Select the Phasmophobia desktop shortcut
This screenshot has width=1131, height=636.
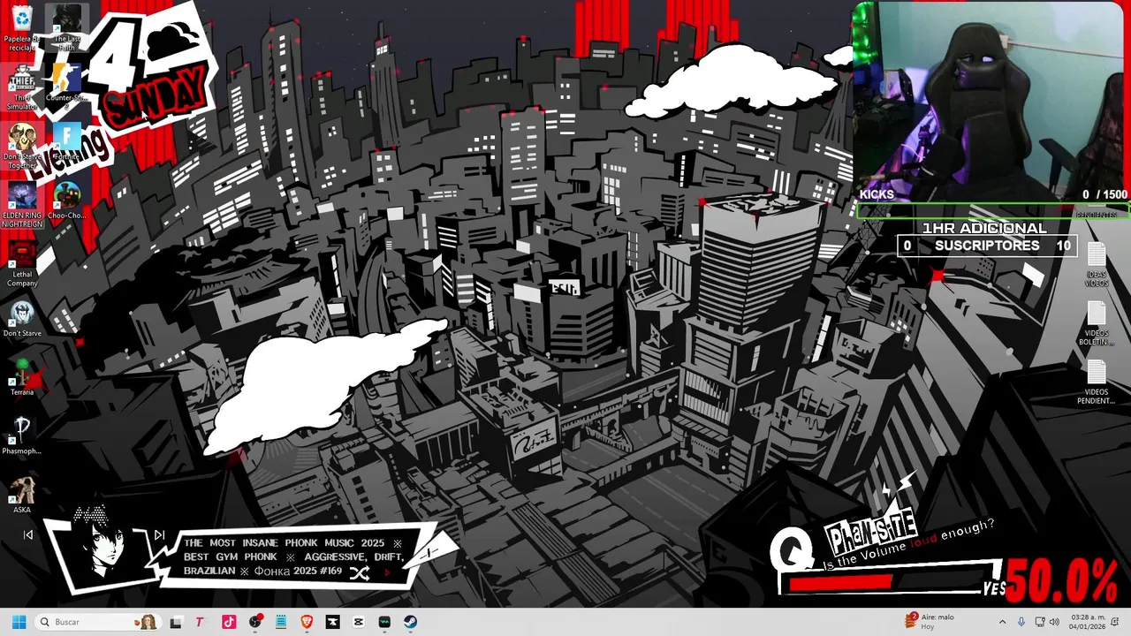21,436
